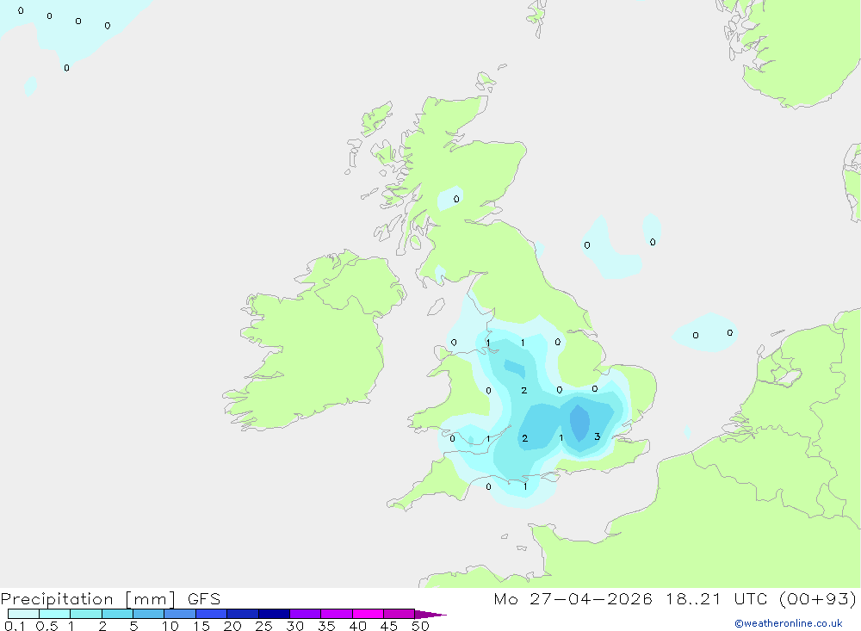Click the 35 to 40 mm legend swatch

point(337,614)
